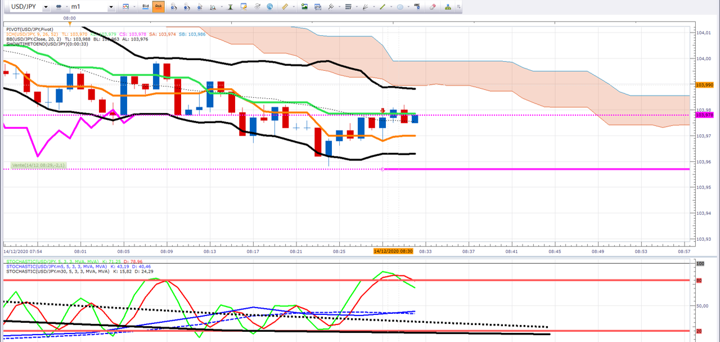Viewport: 720px width, 342px height.
Task: Open toolbar overflow options at far right
Action: 458,7
